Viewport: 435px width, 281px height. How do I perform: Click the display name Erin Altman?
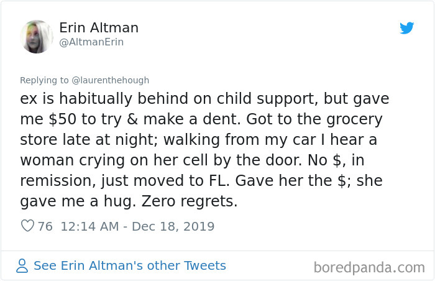tap(99, 27)
